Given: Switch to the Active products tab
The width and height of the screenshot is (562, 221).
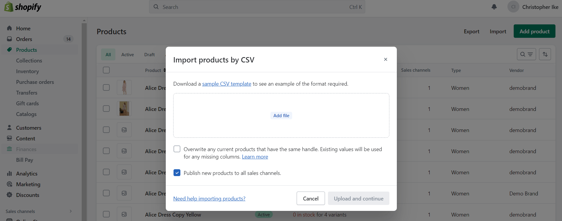Looking at the screenshot, I should (x=127, y=55).
